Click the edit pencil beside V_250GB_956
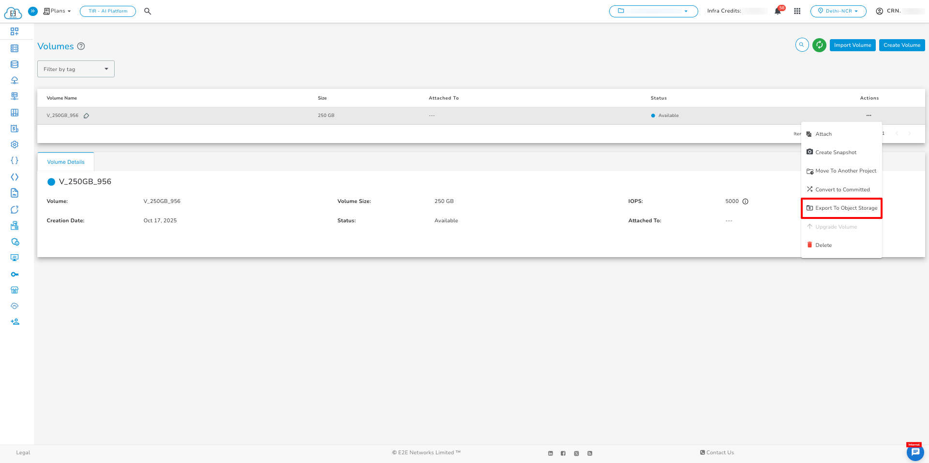 86,116
